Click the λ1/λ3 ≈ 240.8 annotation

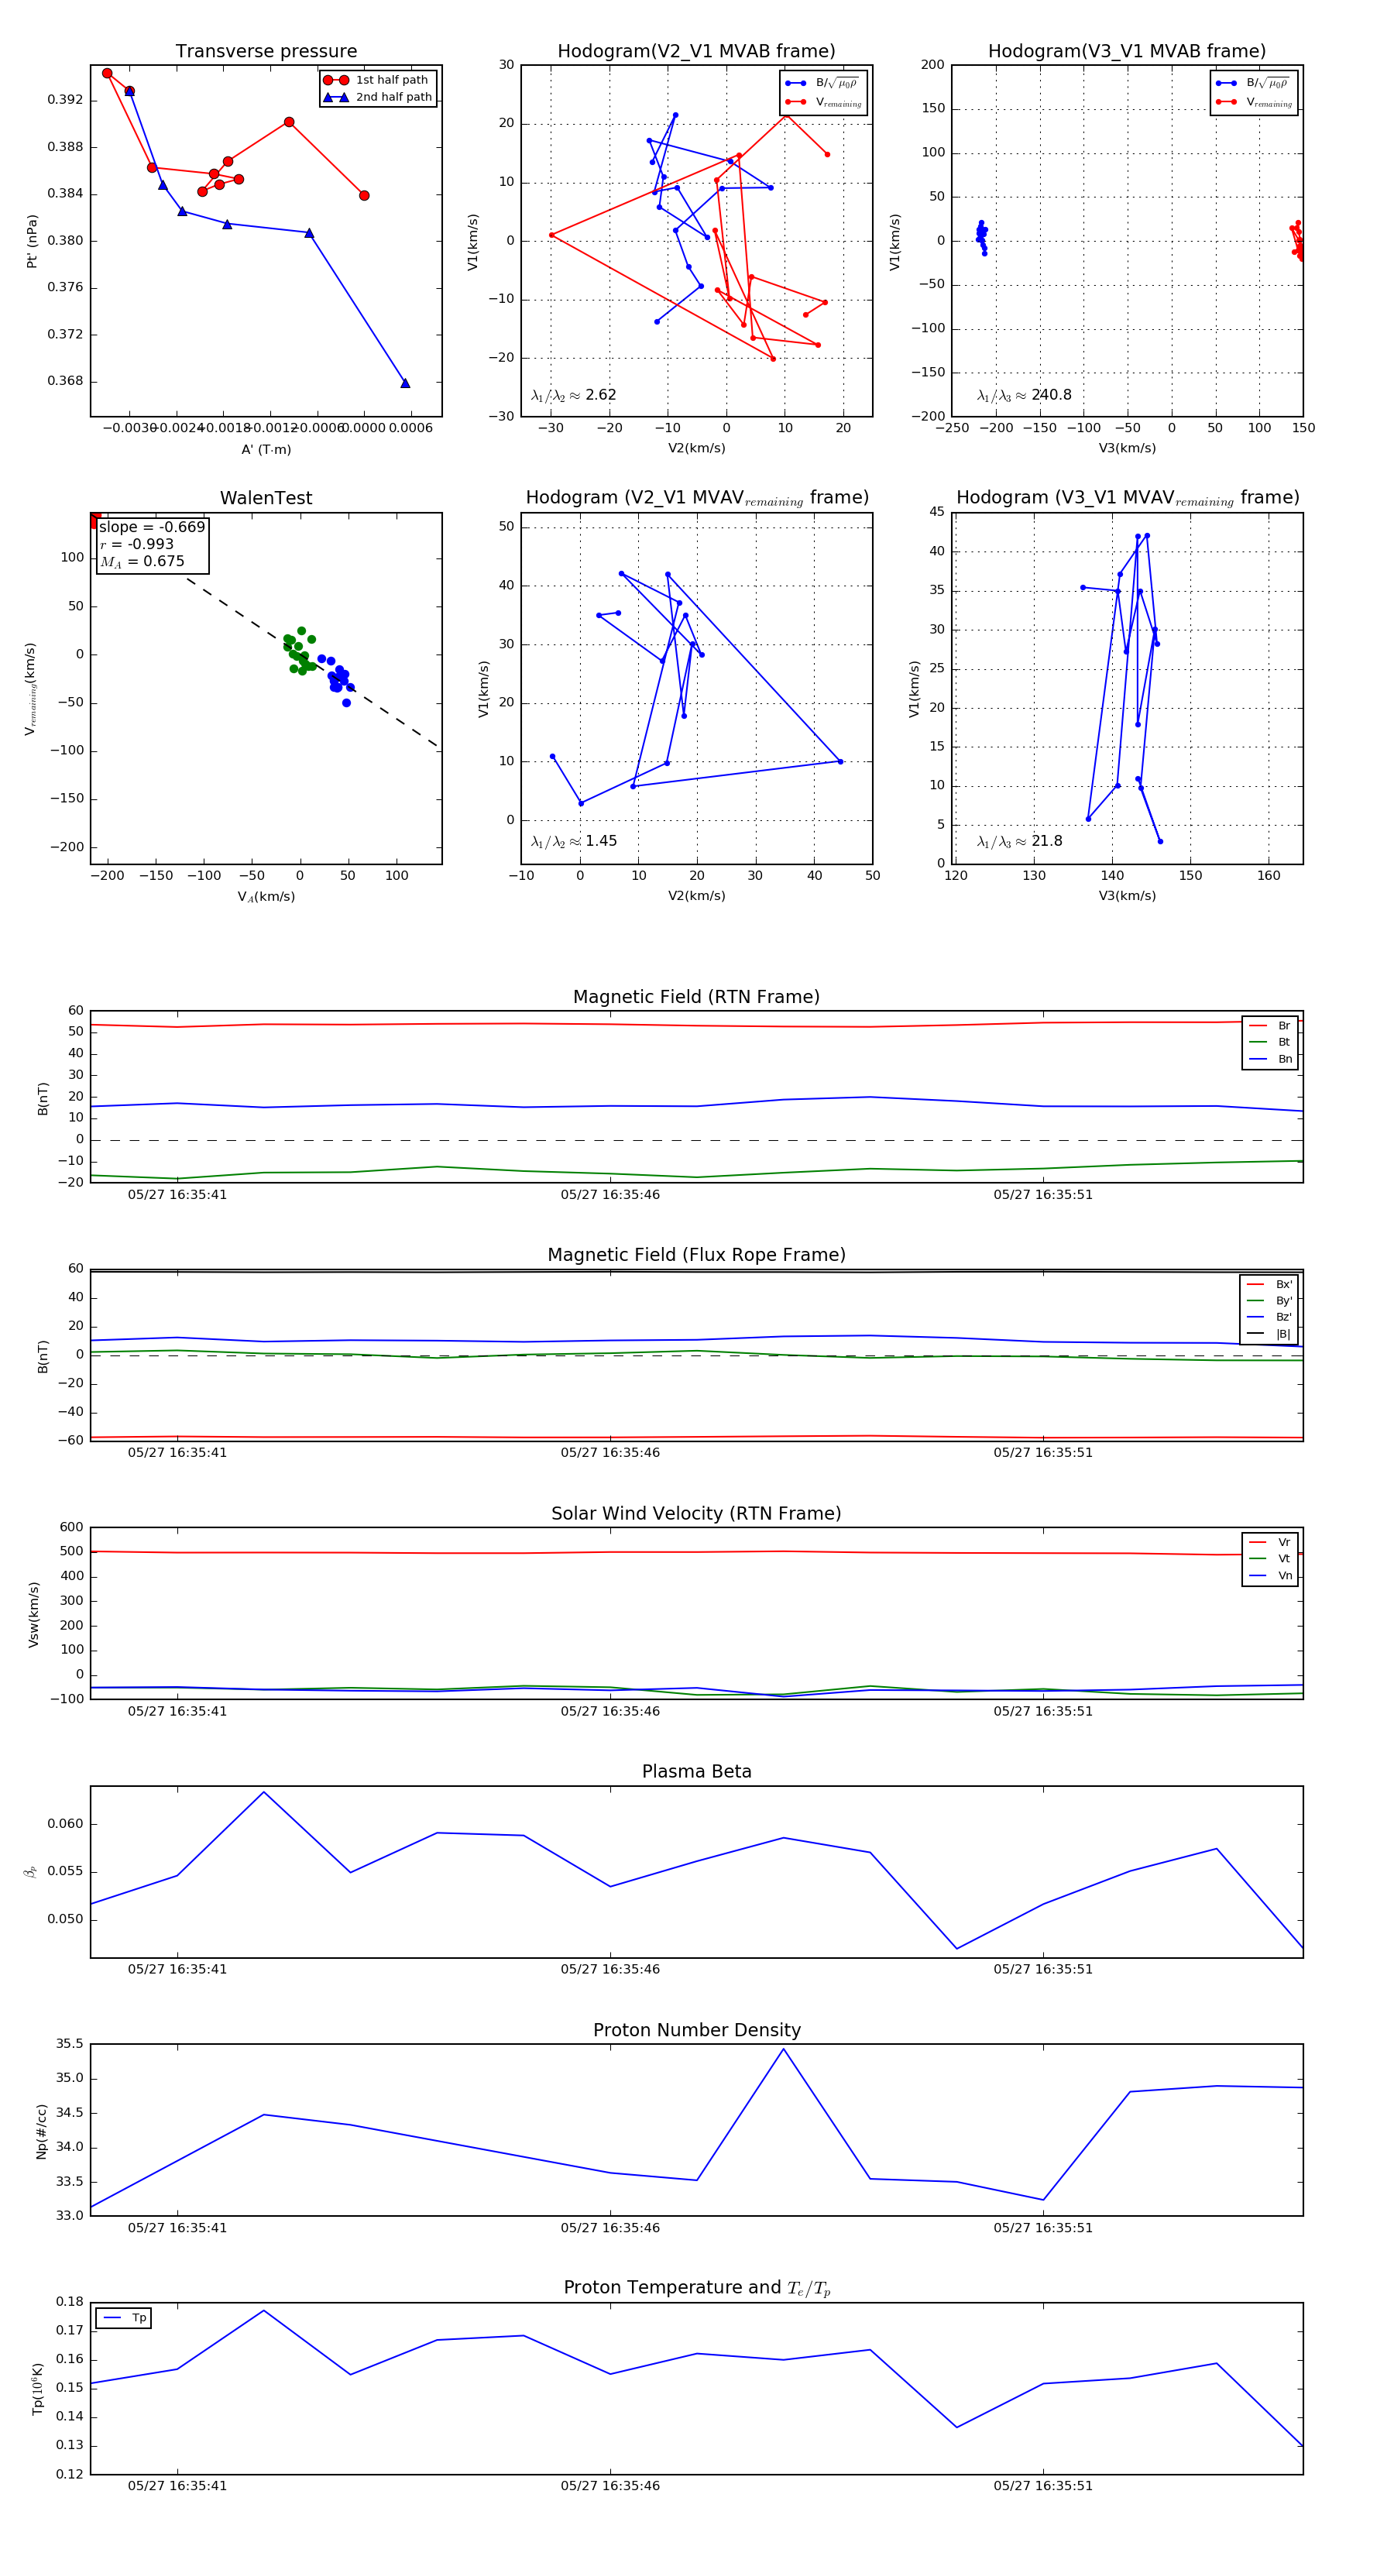pos(1024,395)
